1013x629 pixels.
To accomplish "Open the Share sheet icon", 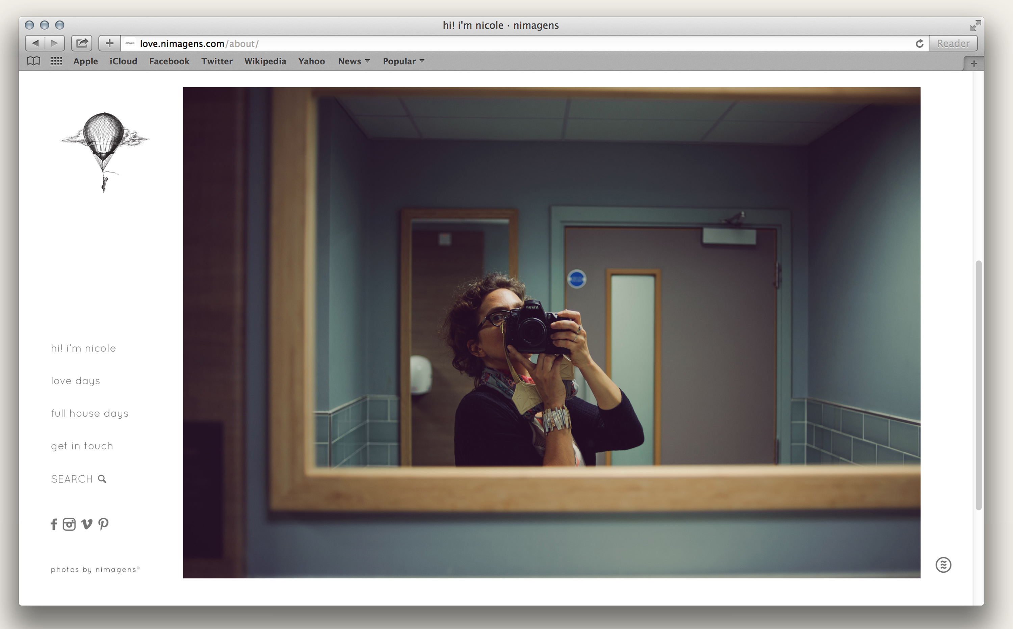I will 81,43.
